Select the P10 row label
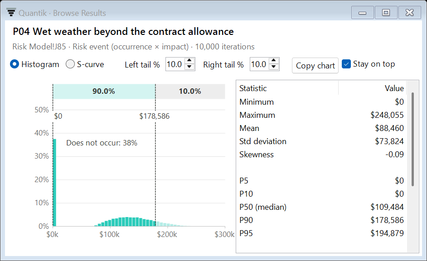Screen dimensions: 427x261 pyautogui.click(x=246, y=194)
